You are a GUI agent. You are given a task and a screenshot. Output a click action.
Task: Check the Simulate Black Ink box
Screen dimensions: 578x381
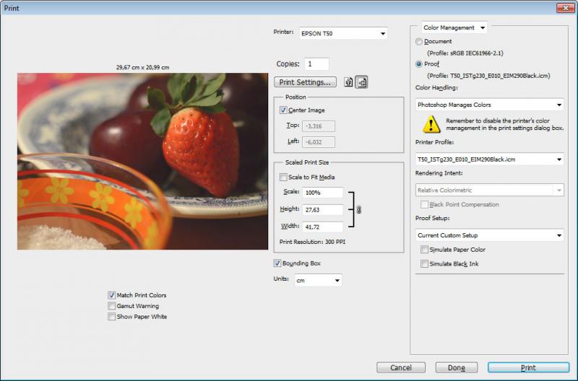[x=424, y=263]
